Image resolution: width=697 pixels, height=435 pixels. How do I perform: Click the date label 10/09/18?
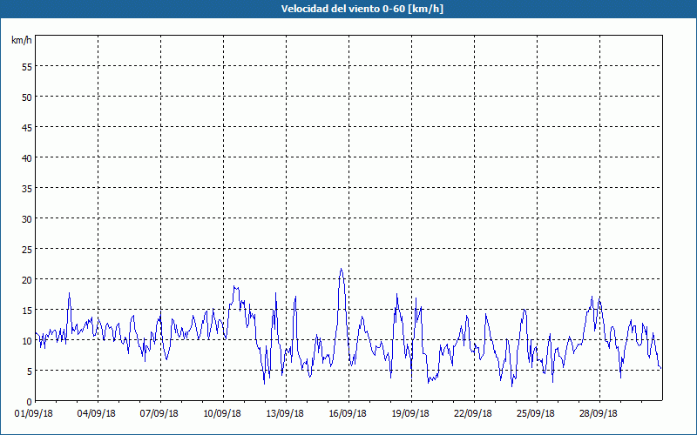coord(222,414)
